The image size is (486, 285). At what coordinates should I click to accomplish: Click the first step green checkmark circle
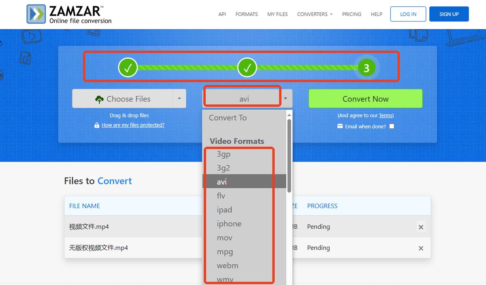pos(128,68)
